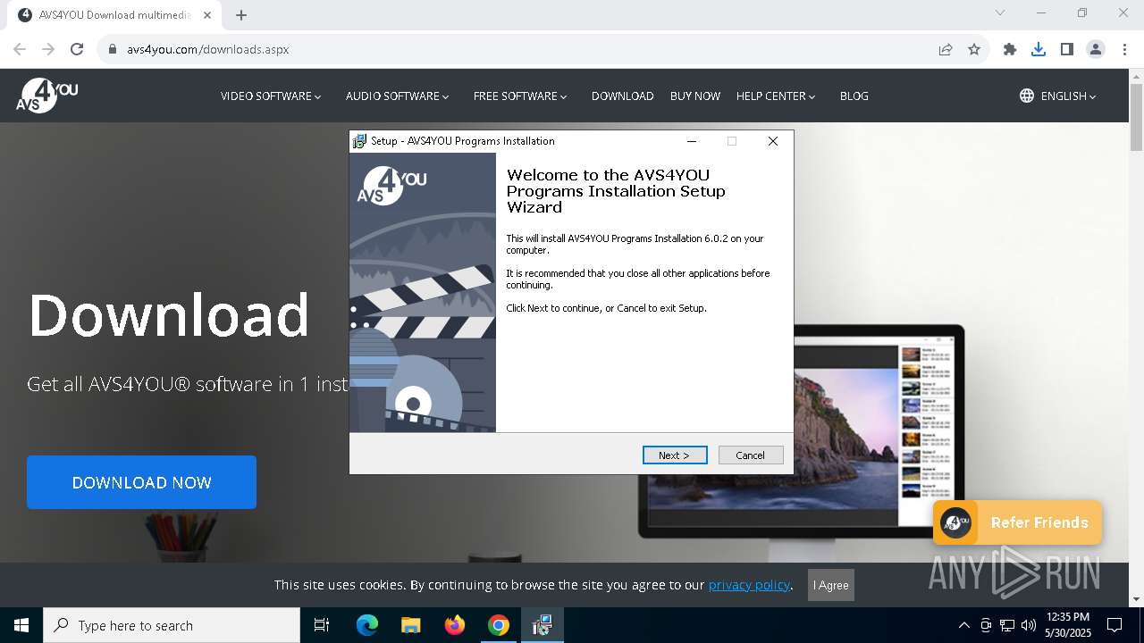Click the Refer Friends button
Image resolution: width=1144 pixels, height=643 pixels.
(1017, 522)
